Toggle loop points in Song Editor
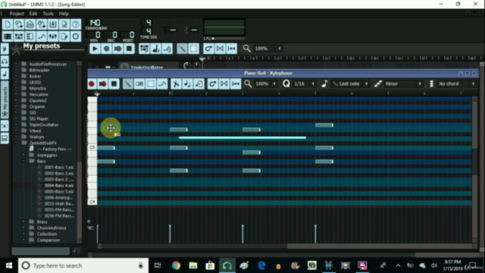Viewport: 485px width, 273px height. coord(220,49)
